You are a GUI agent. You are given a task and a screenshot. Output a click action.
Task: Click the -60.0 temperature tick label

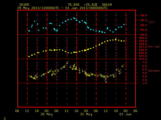pyautogui.click(x=143, y=35)
